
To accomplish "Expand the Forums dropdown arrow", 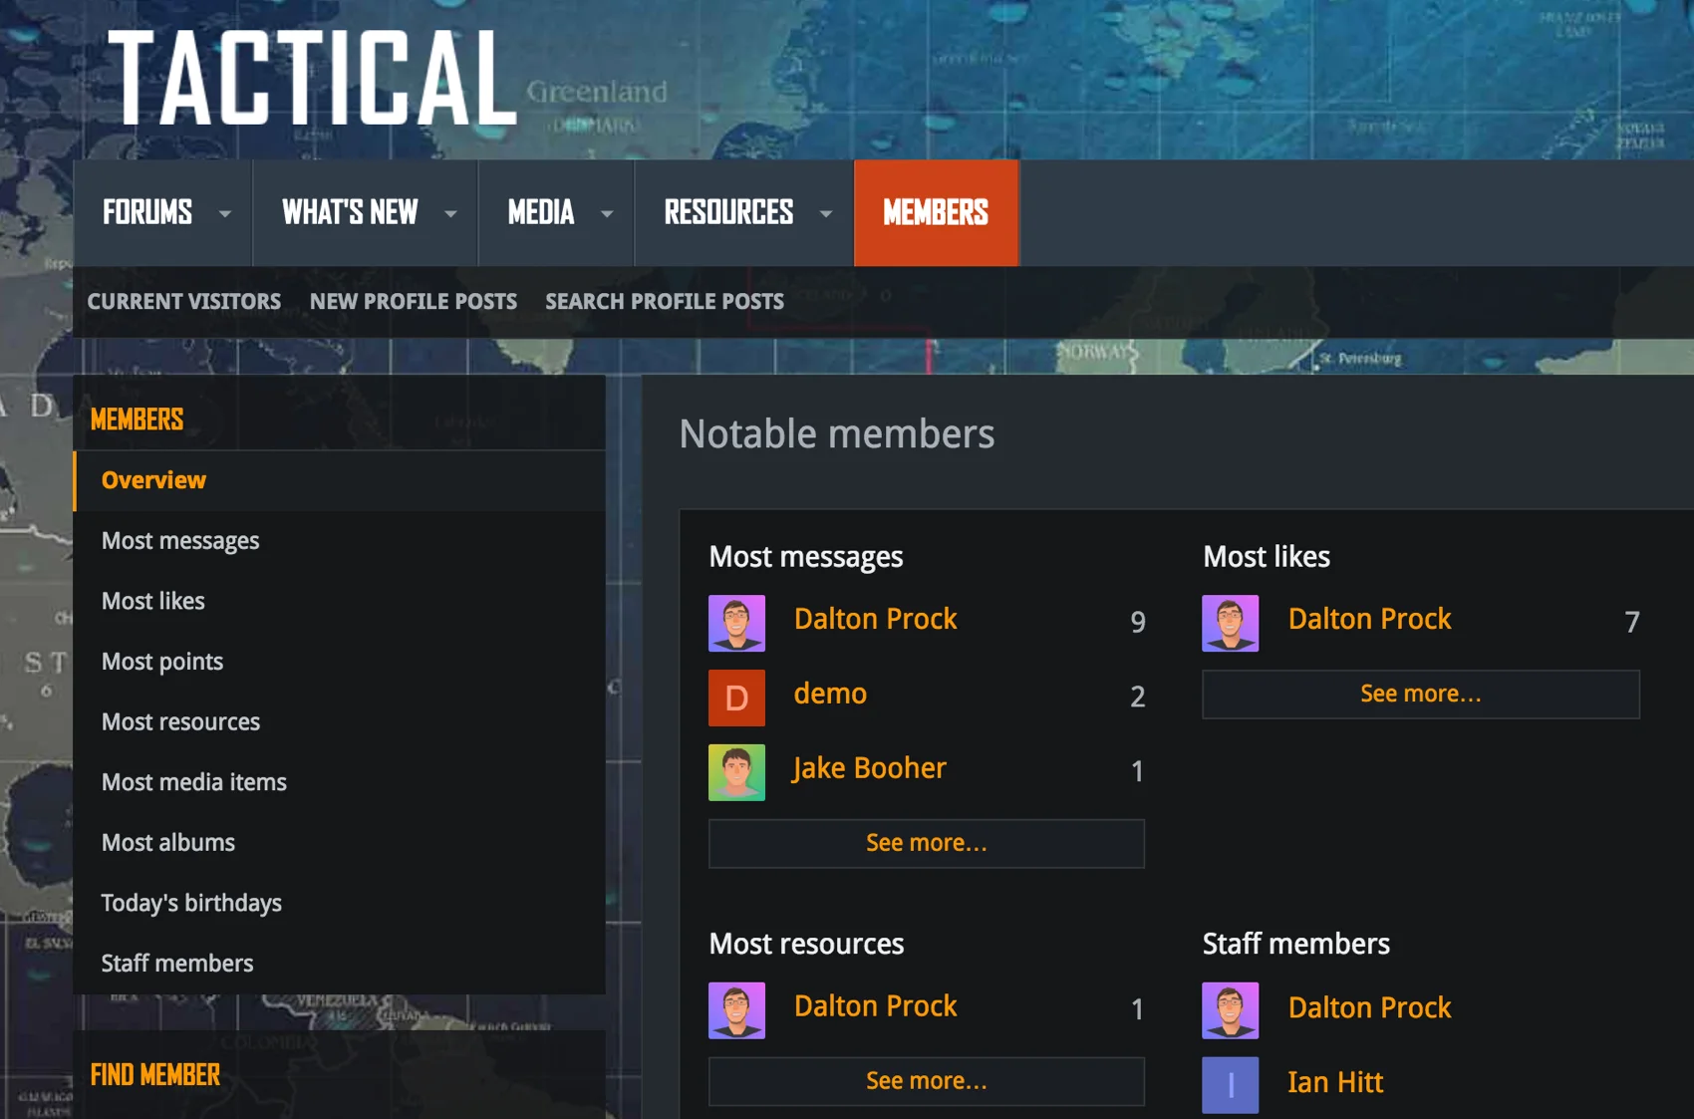I will (x=225, y=213).
